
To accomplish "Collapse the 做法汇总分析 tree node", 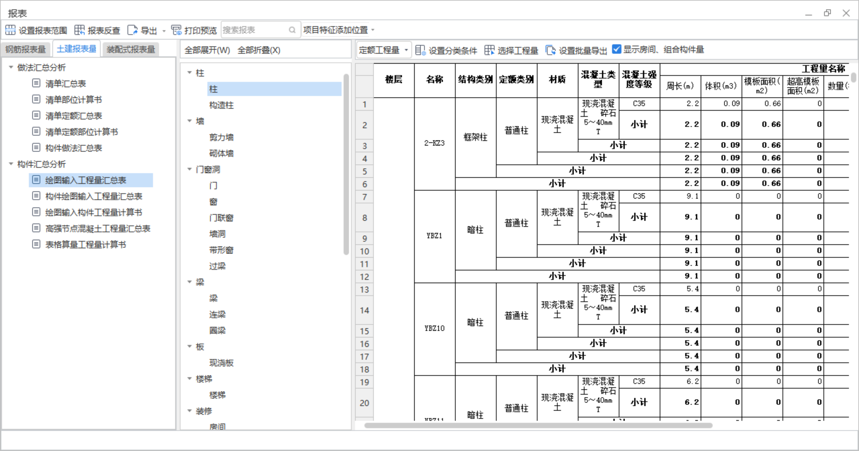I will tap(11, 67).
